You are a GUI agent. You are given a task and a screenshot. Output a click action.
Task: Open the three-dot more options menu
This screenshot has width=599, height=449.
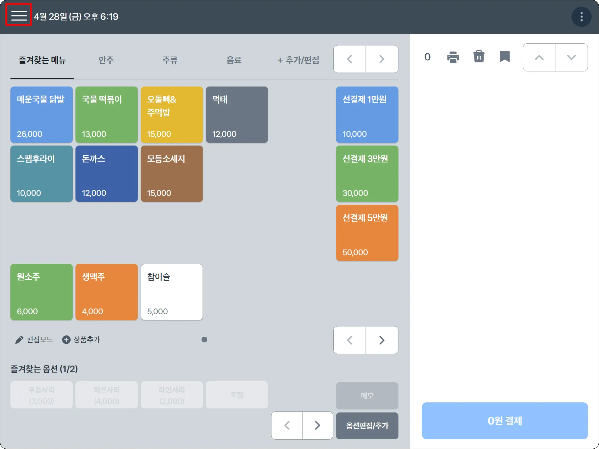pyautogui.click(x=581, y=17)
